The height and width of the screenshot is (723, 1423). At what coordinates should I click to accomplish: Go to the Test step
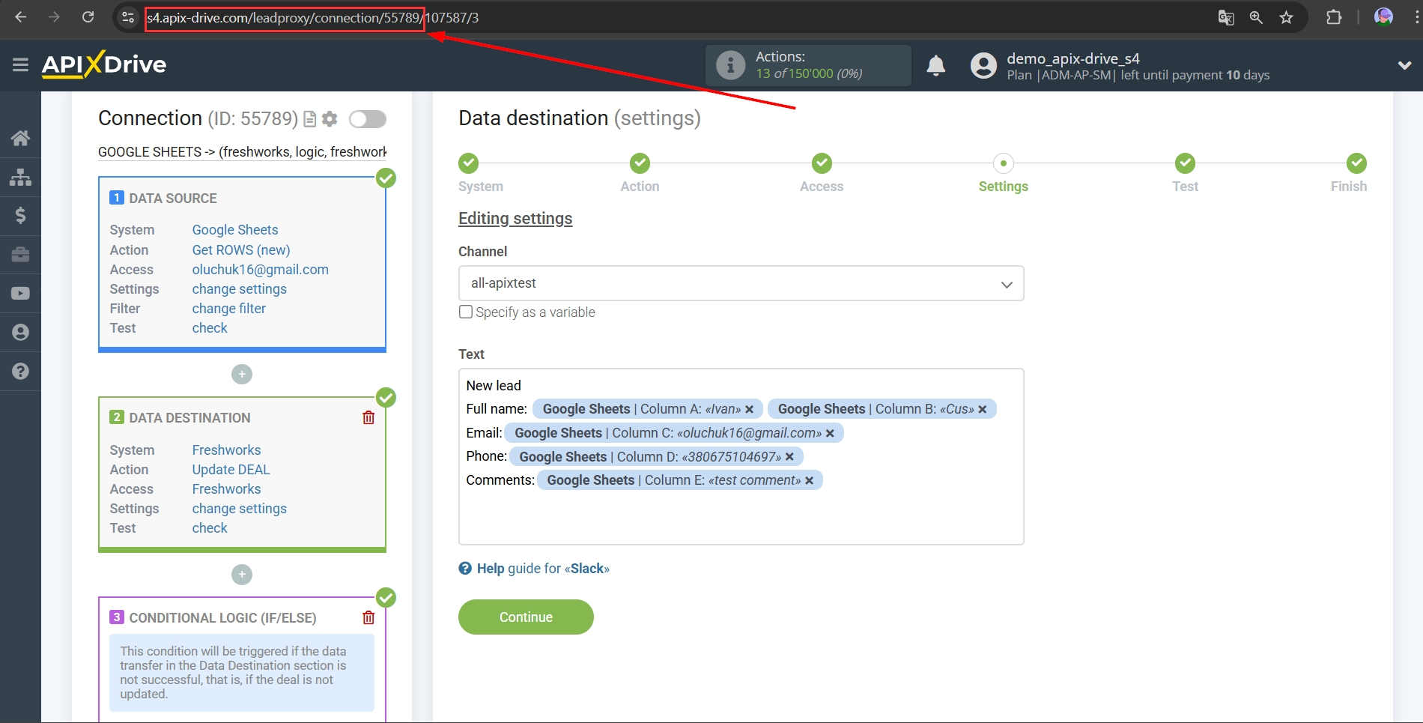(x=1185, y=163)
